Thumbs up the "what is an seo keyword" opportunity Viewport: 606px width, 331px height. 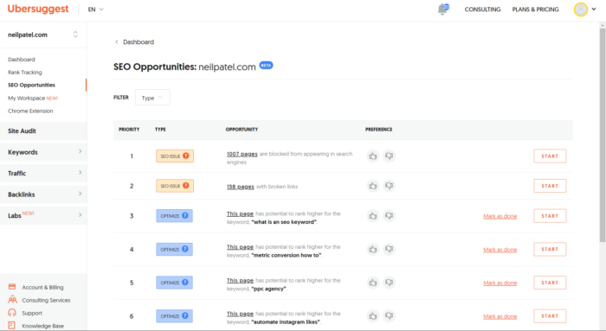click(x=372, y=216)
